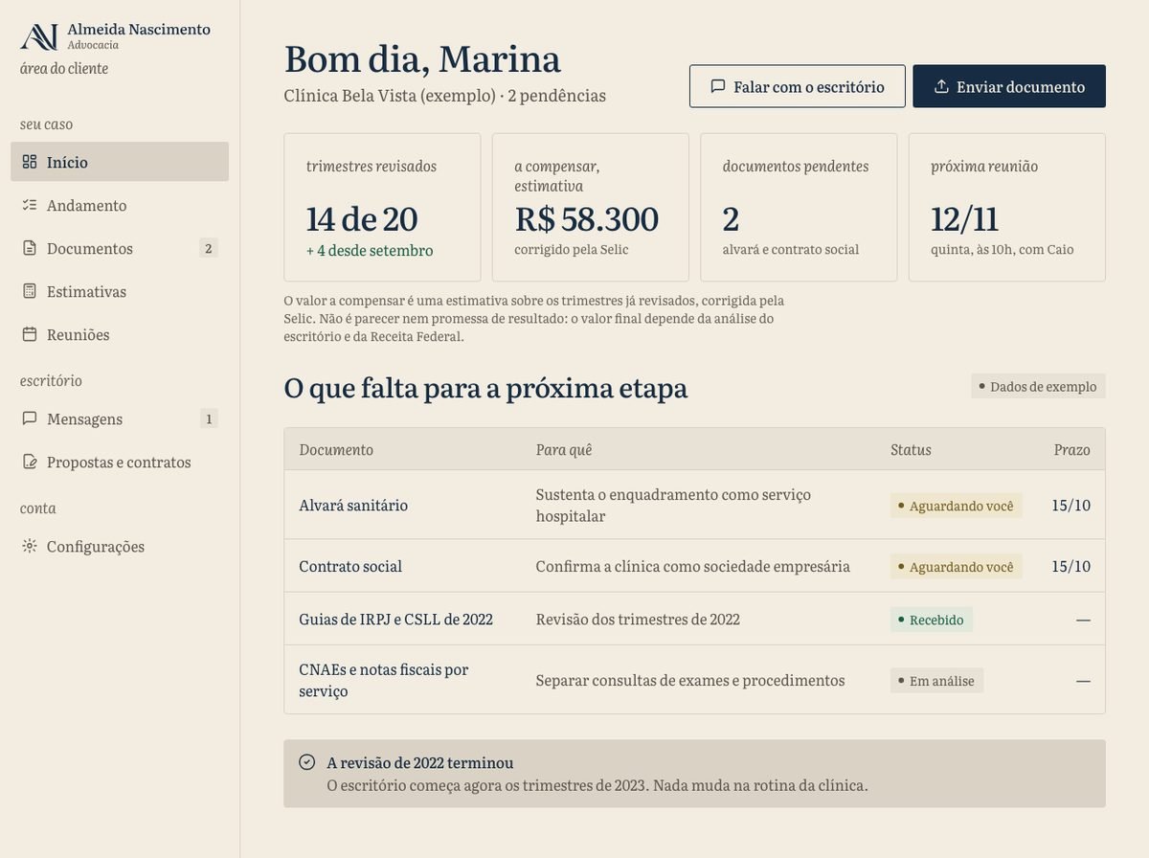The width and height of the screenshot is (1149, 858).
Task: Open Estimativas in the sidebar
Action: tap(120, 291)
